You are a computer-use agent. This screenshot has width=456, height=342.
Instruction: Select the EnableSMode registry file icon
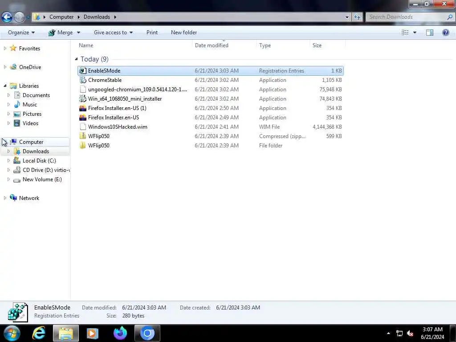click(x=82, y=71)
